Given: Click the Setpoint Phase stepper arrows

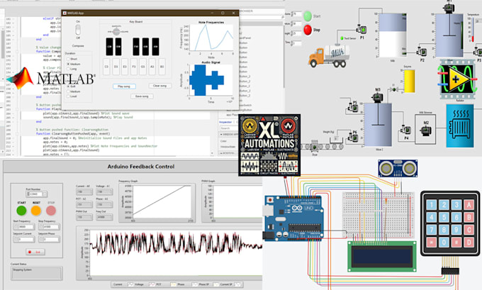Looking at the screenshot, I should click(41, 239).
